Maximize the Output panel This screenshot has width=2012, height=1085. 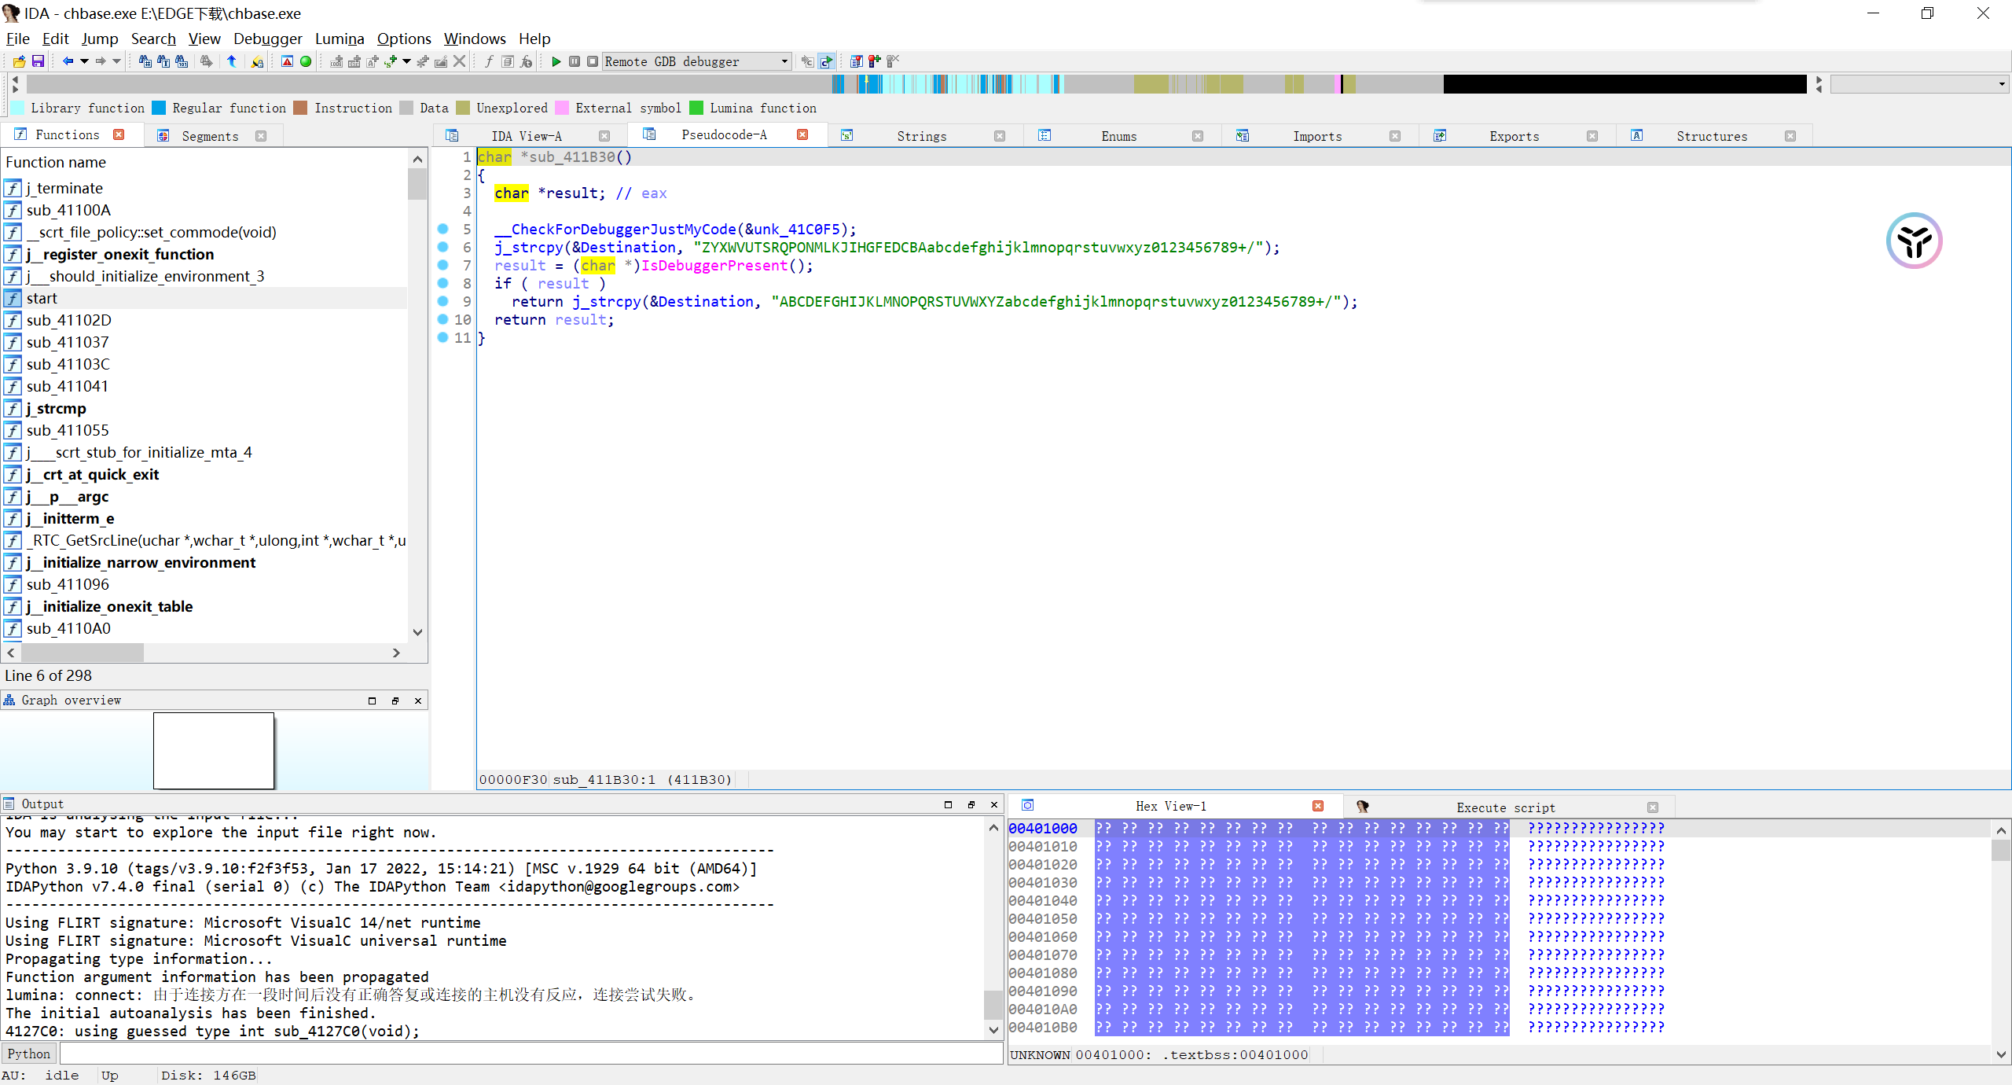click(x=949, y=804)
